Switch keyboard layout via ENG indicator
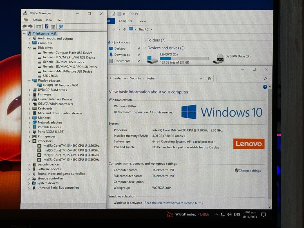304x228 pixels. click(x=237, y=214)
